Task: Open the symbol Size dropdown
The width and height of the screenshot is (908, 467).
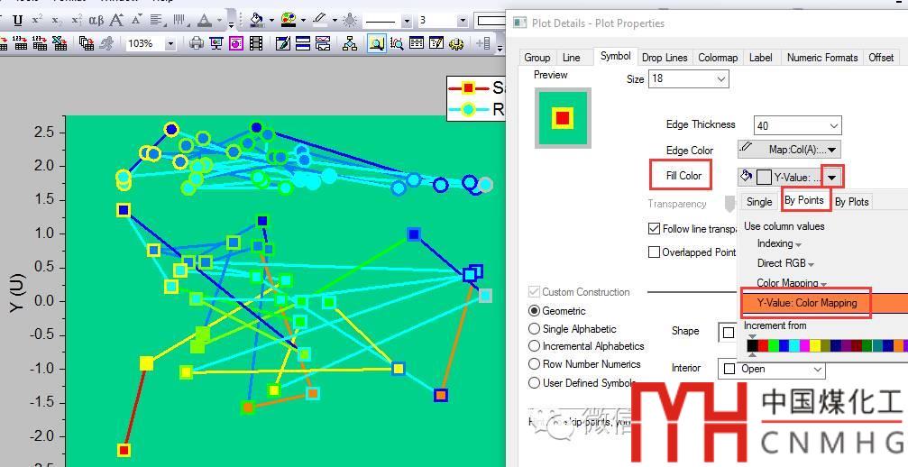Action: pos(720,79)
